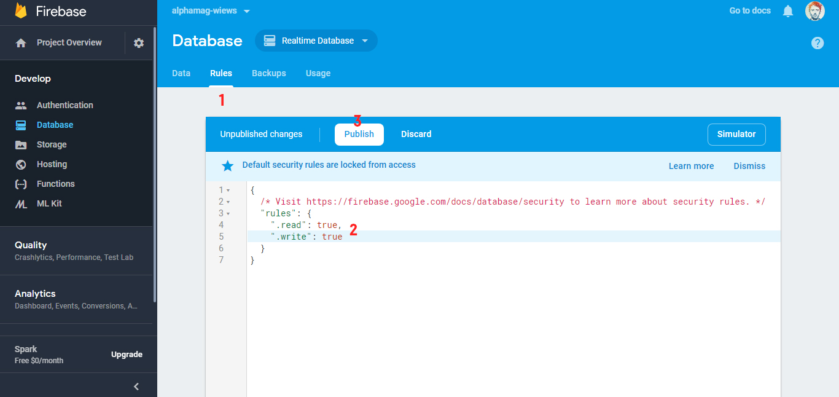839x397 pixels.
Task: Discard unpublished rule changes
Action: click(416, 134)
